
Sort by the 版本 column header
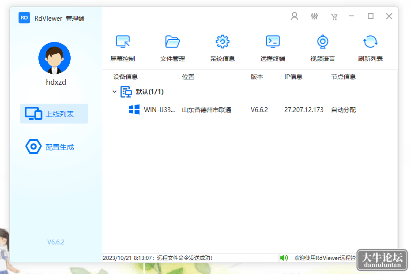coord(257,77)
